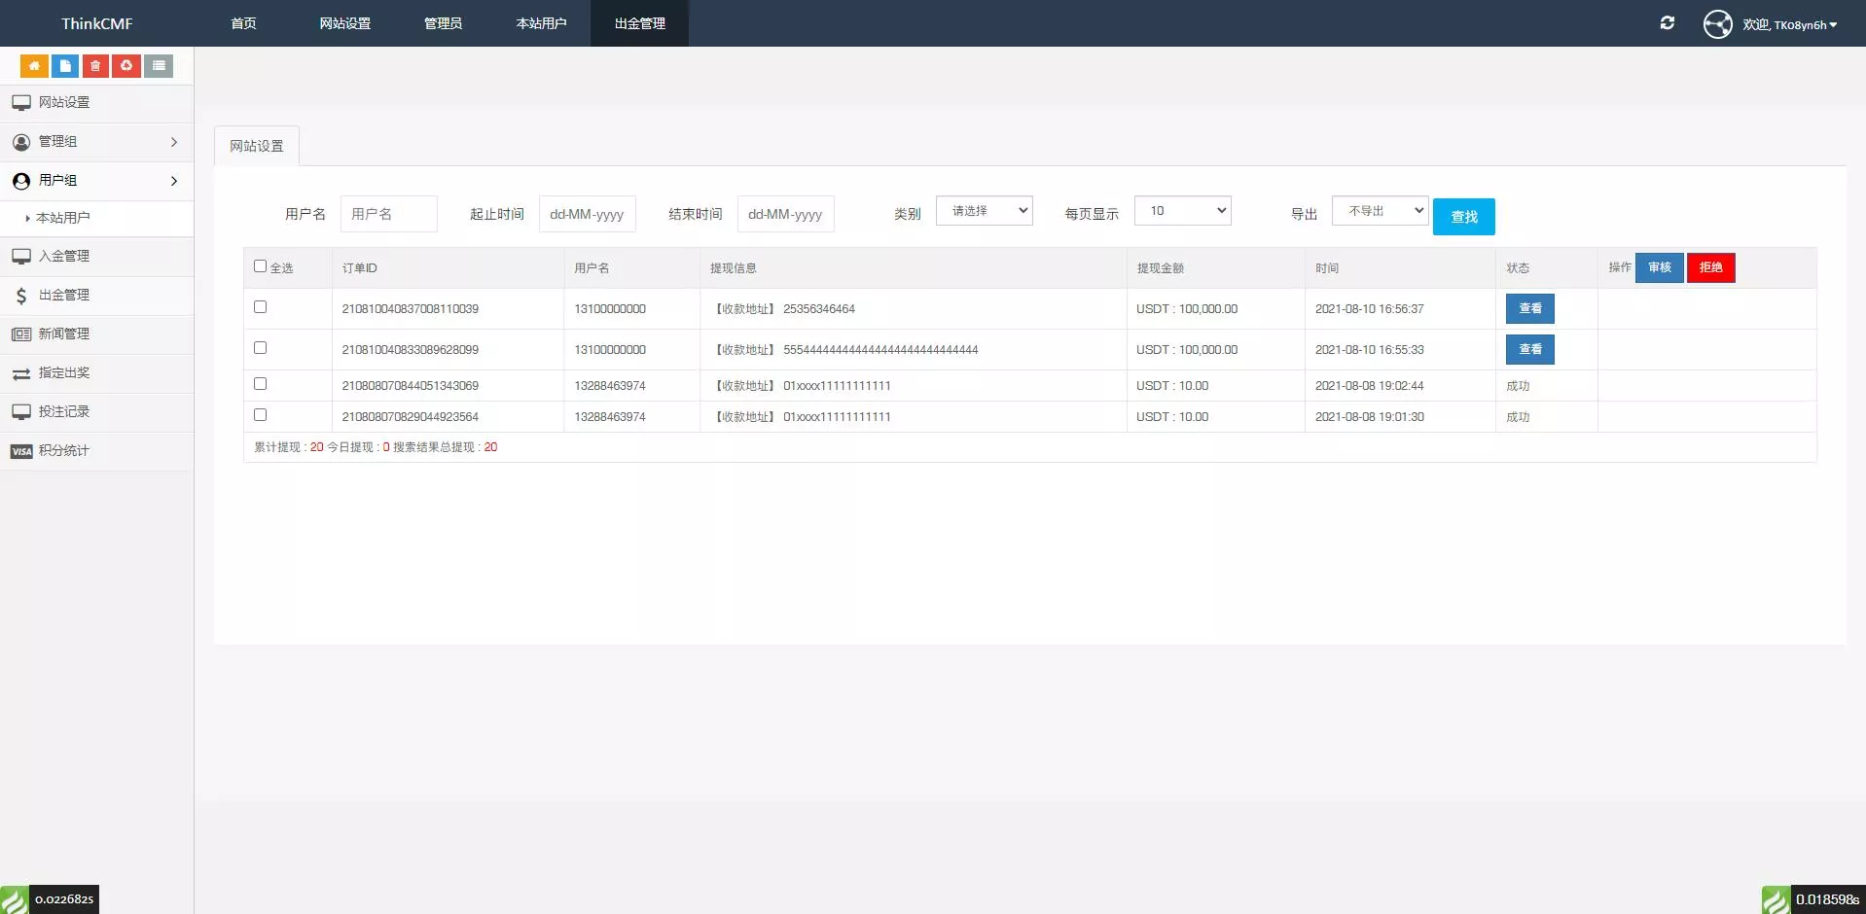Click the orange home shortcut icon

[34, 66]
